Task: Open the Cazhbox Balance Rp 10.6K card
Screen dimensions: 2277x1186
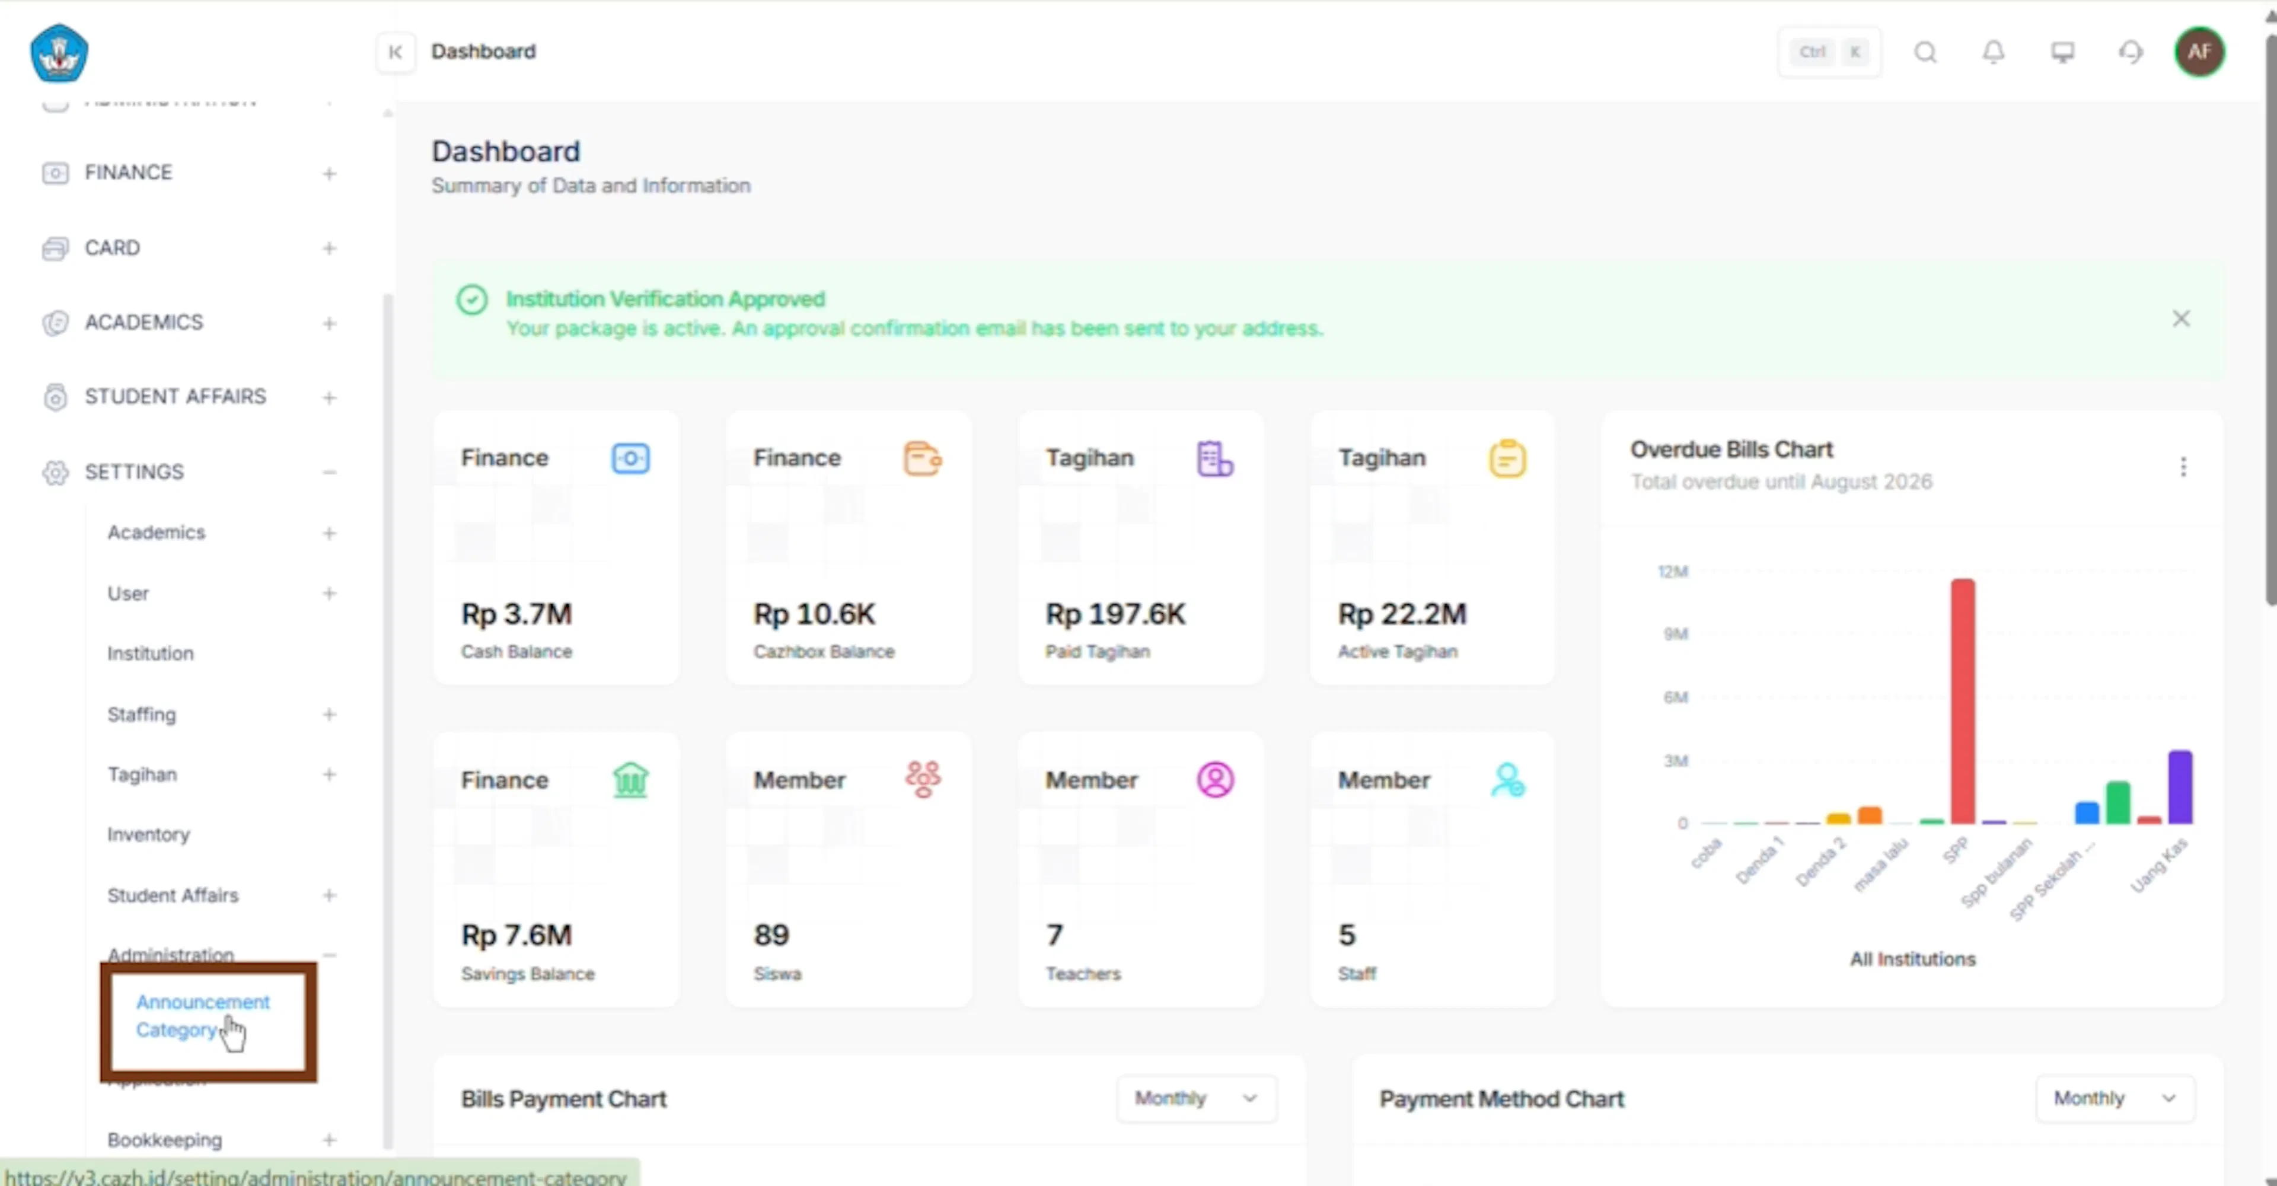Action: click(x=849, y=547)
